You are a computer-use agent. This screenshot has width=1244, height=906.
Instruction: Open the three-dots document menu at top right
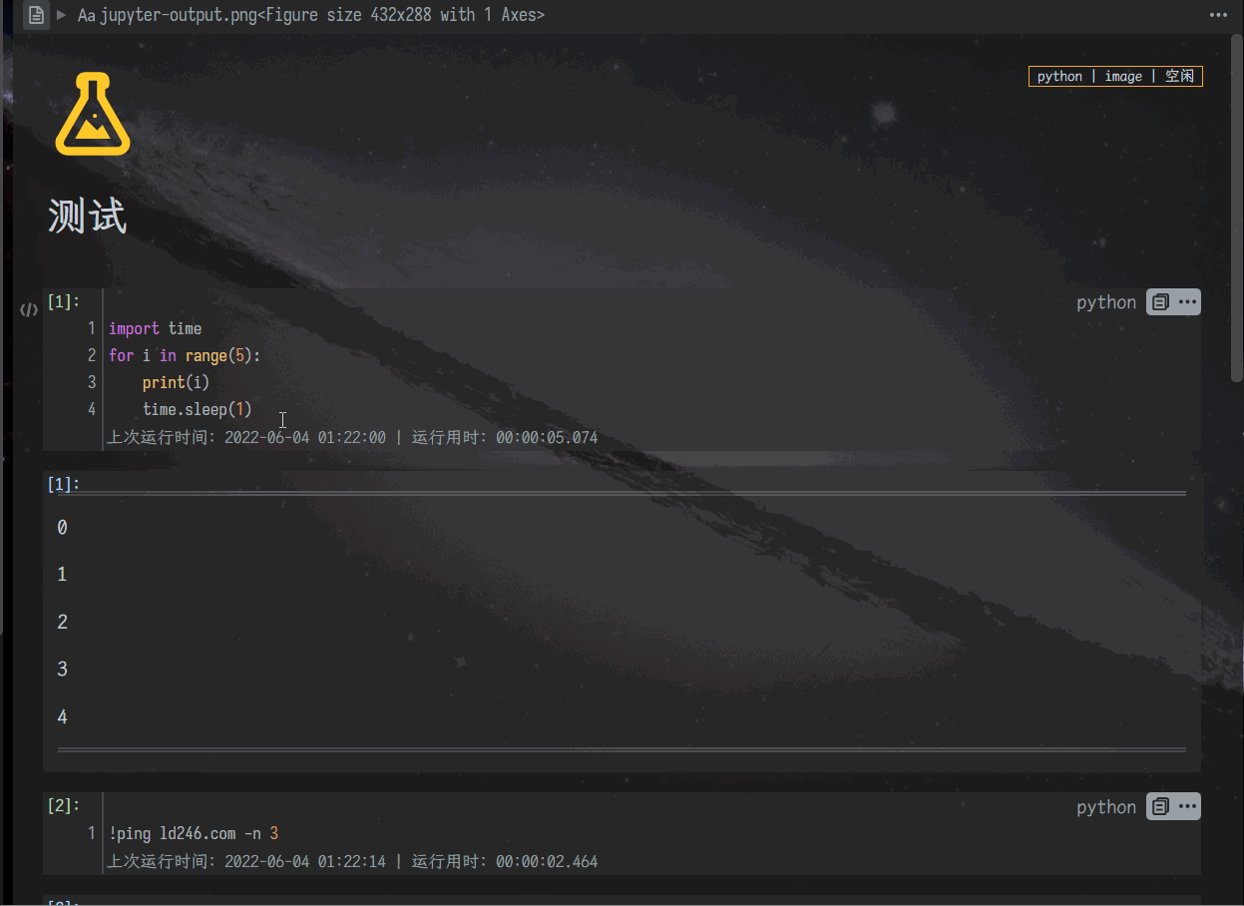point(1218,15)
